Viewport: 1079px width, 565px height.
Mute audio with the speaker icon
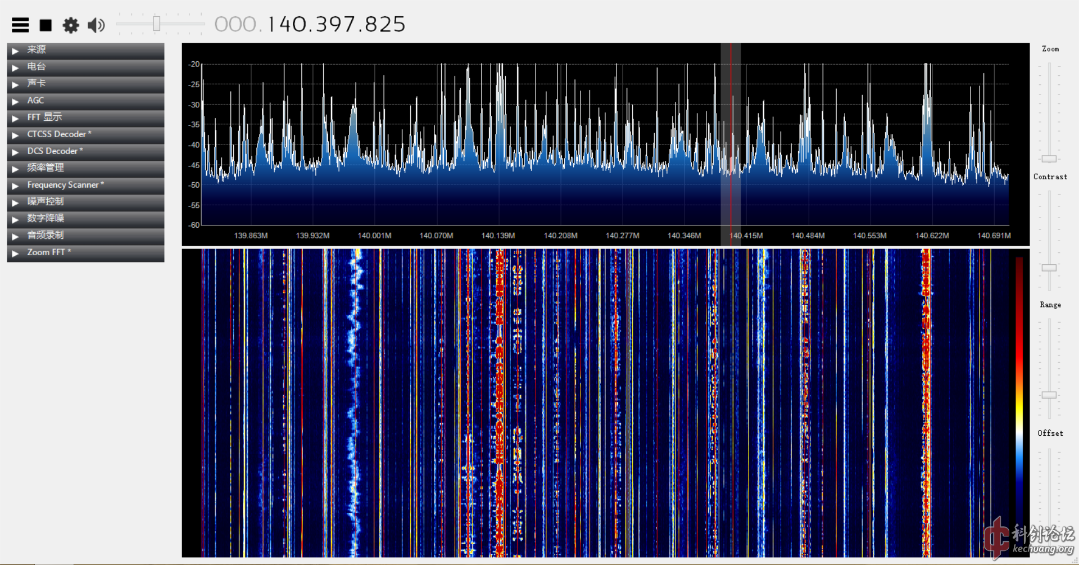96,25
